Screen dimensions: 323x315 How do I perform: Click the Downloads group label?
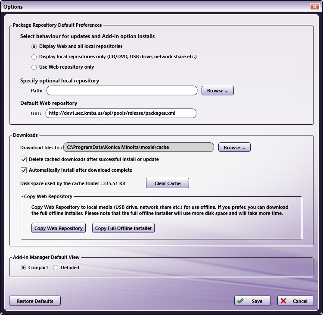point(25,135)
